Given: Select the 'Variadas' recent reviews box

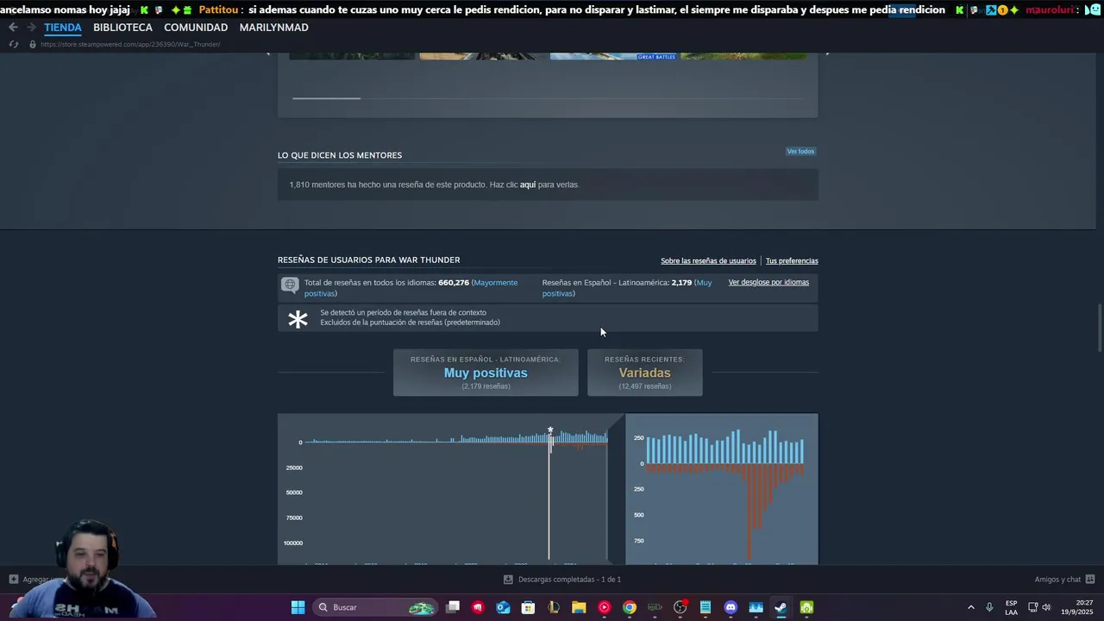Looking at the screenshot, I should click(x=644, y=373).
